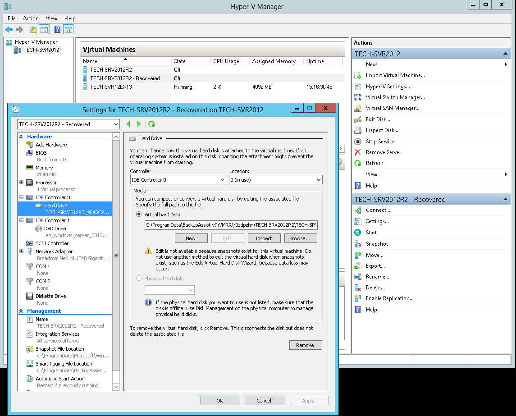Viewport: 516px width, 416px height.
Task: Click the red Remove Server X icon
Action: pyautogui.click(x=358, y=152)
